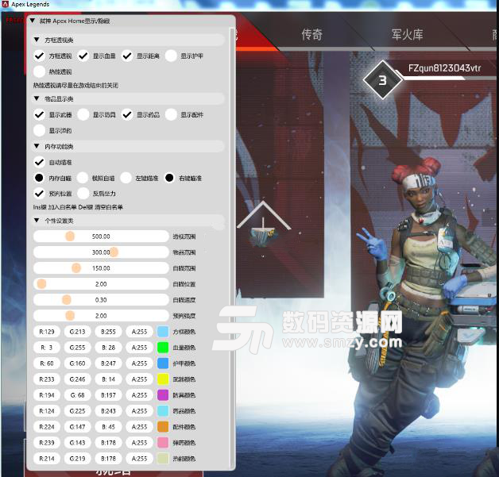Collapse the 个性设置类 section
This screenshot has height=477, width=499.
(x=37, y=220)
